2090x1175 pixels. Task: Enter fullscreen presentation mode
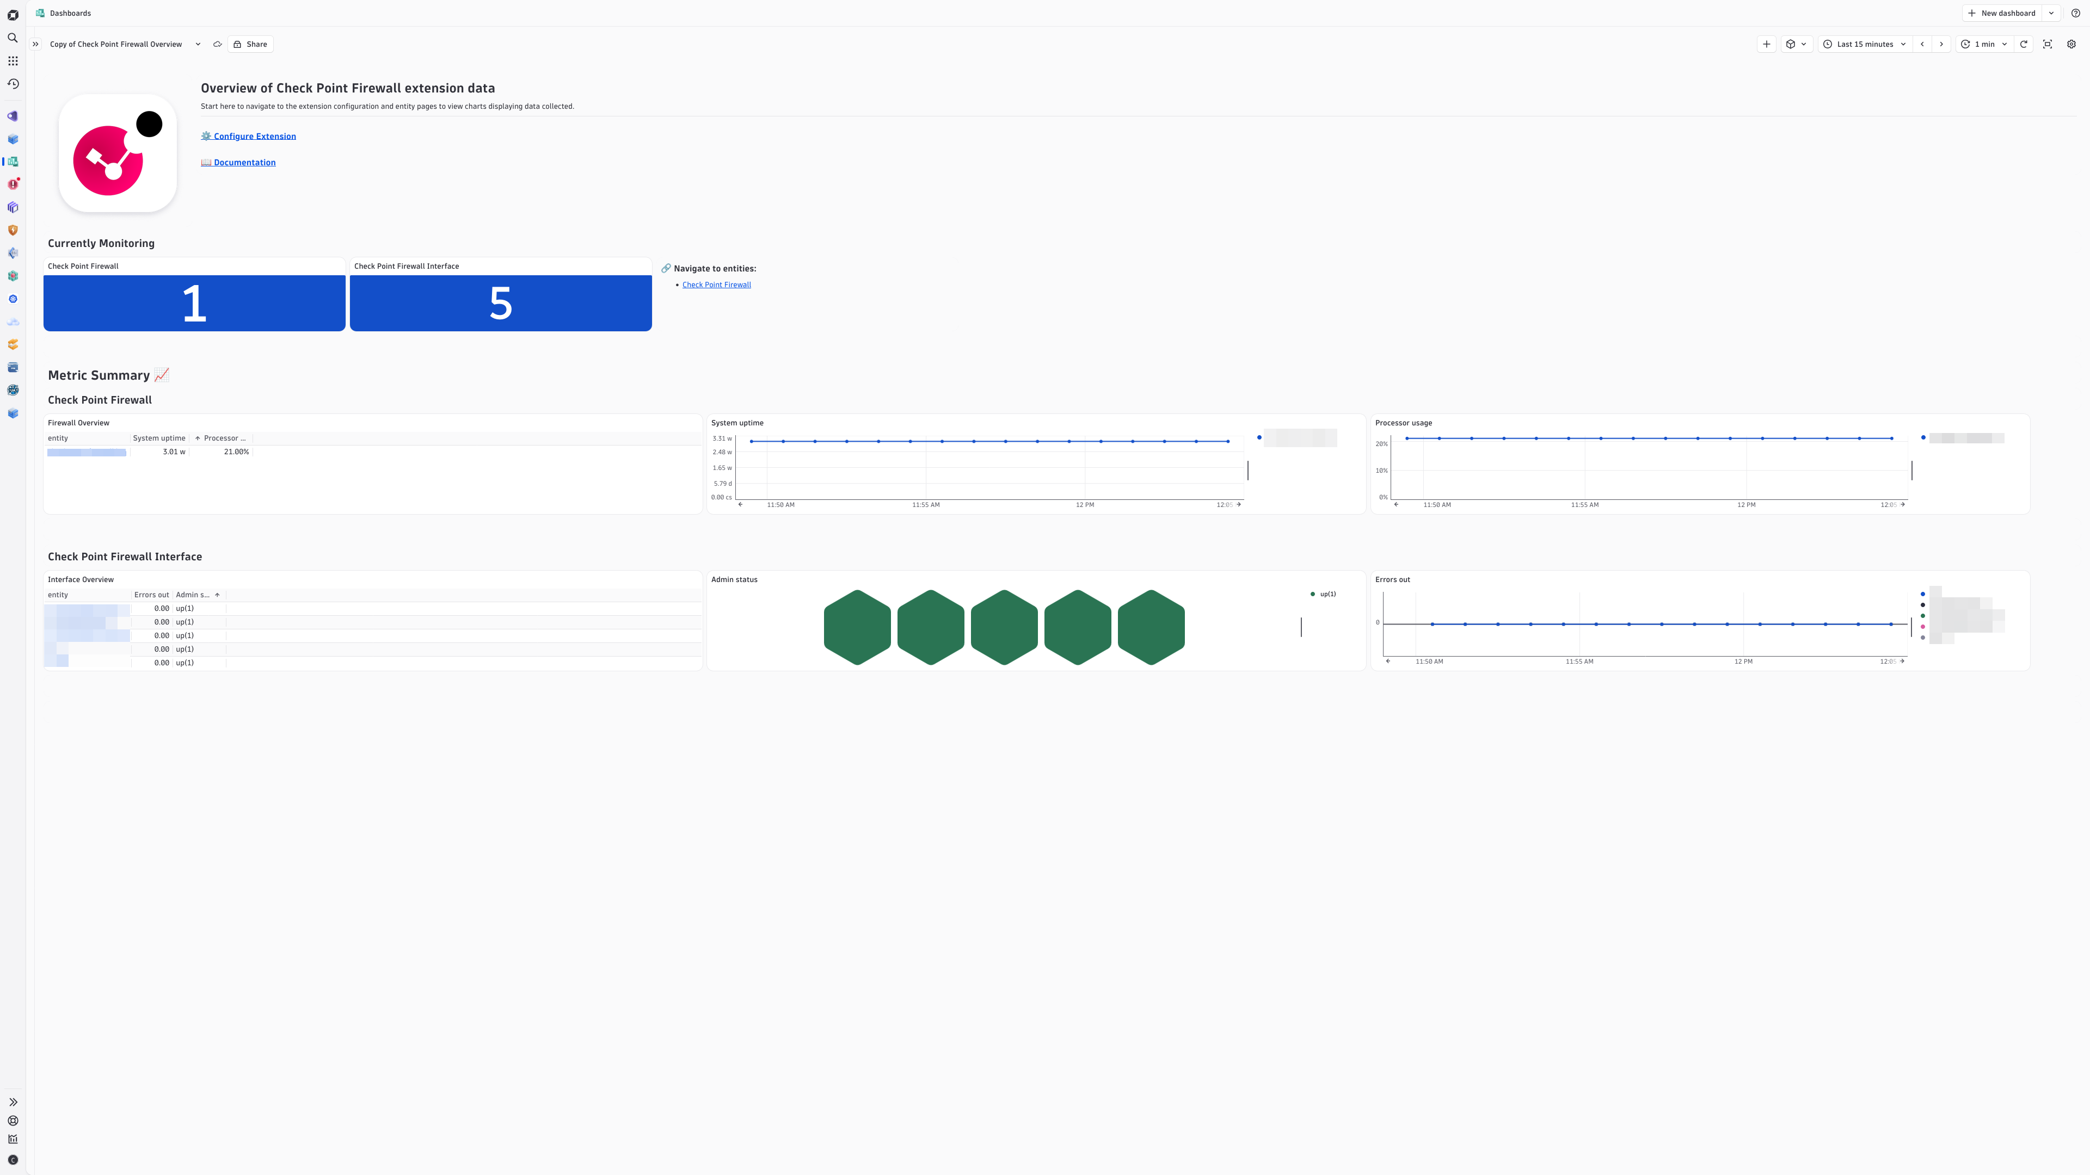2047,45
